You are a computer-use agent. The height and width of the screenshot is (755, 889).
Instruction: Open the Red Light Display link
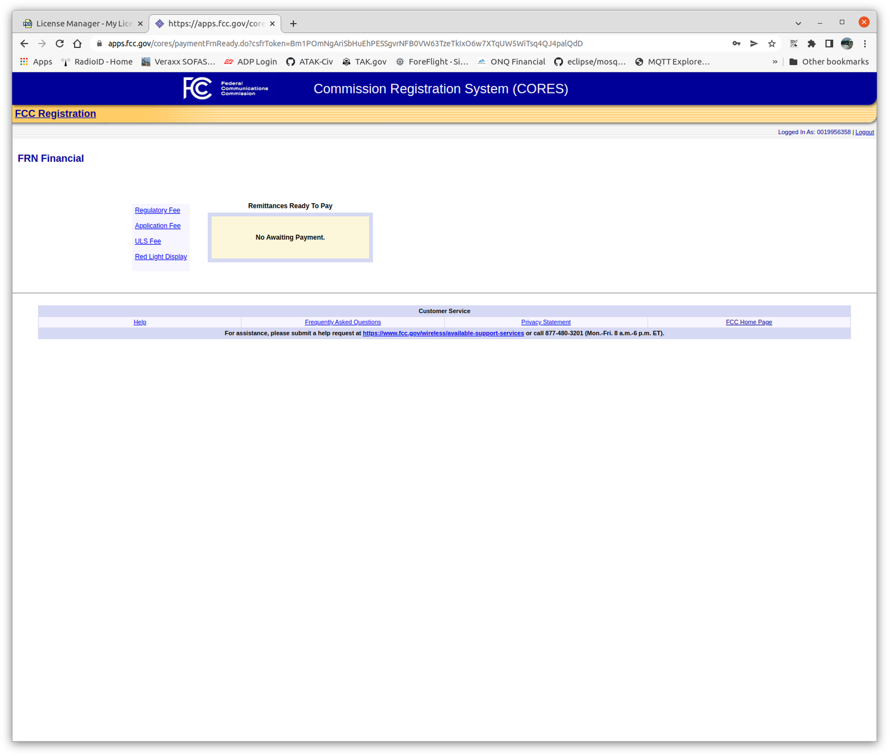click(x=161, y=256)
